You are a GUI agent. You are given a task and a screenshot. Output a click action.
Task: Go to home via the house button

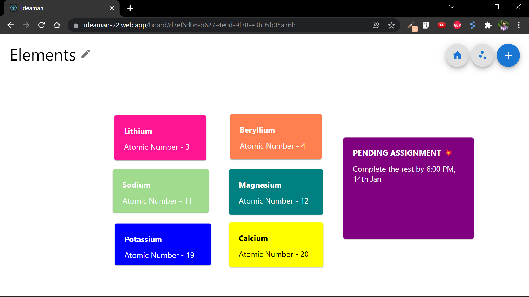coord(457,55)
